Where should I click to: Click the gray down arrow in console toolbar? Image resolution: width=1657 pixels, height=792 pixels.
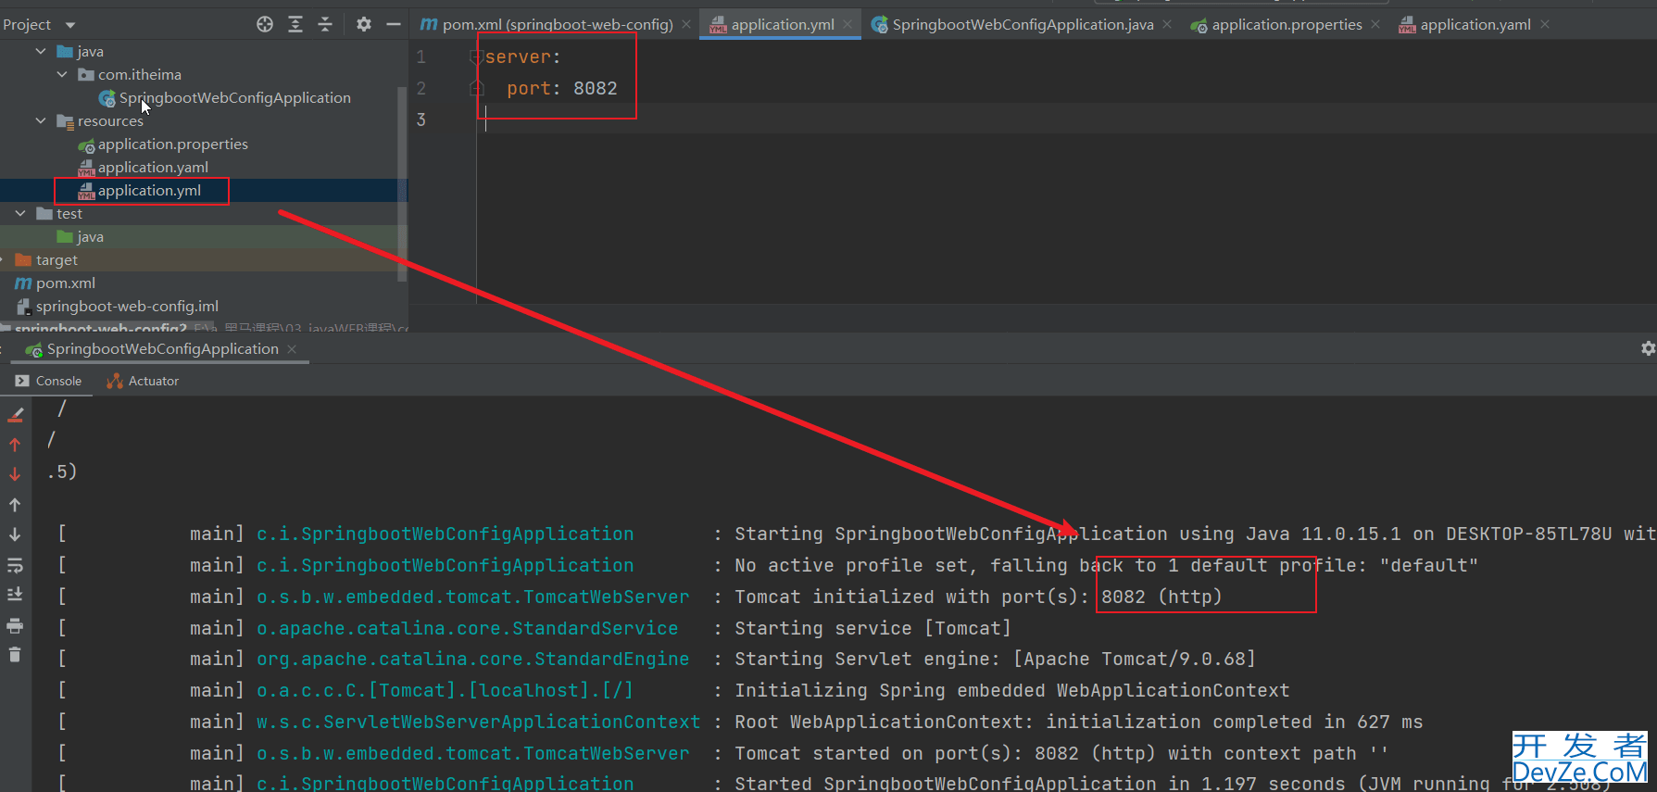pyautogui.click(x=15, y=534)
